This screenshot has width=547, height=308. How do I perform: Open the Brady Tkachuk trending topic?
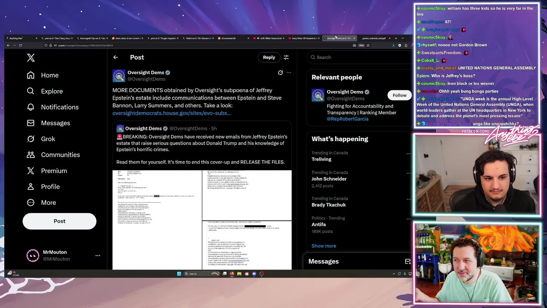coord(329,205)
